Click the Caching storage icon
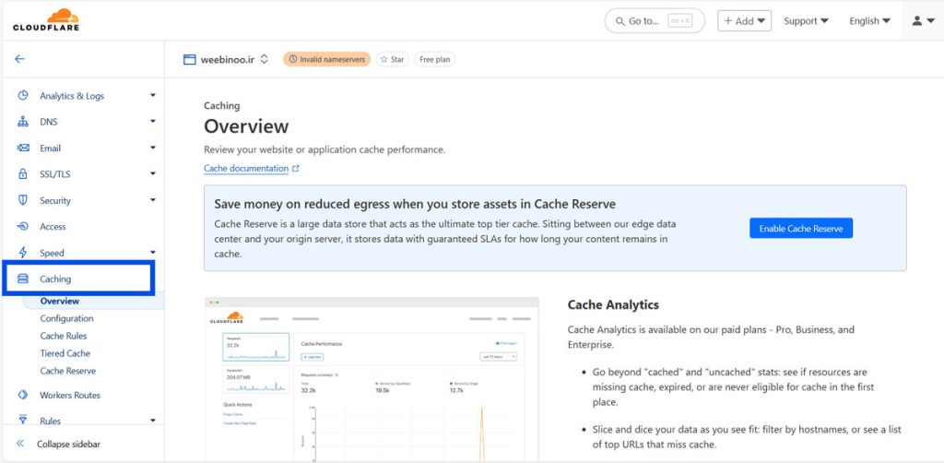944x463 pixels. tap(23, 279)
